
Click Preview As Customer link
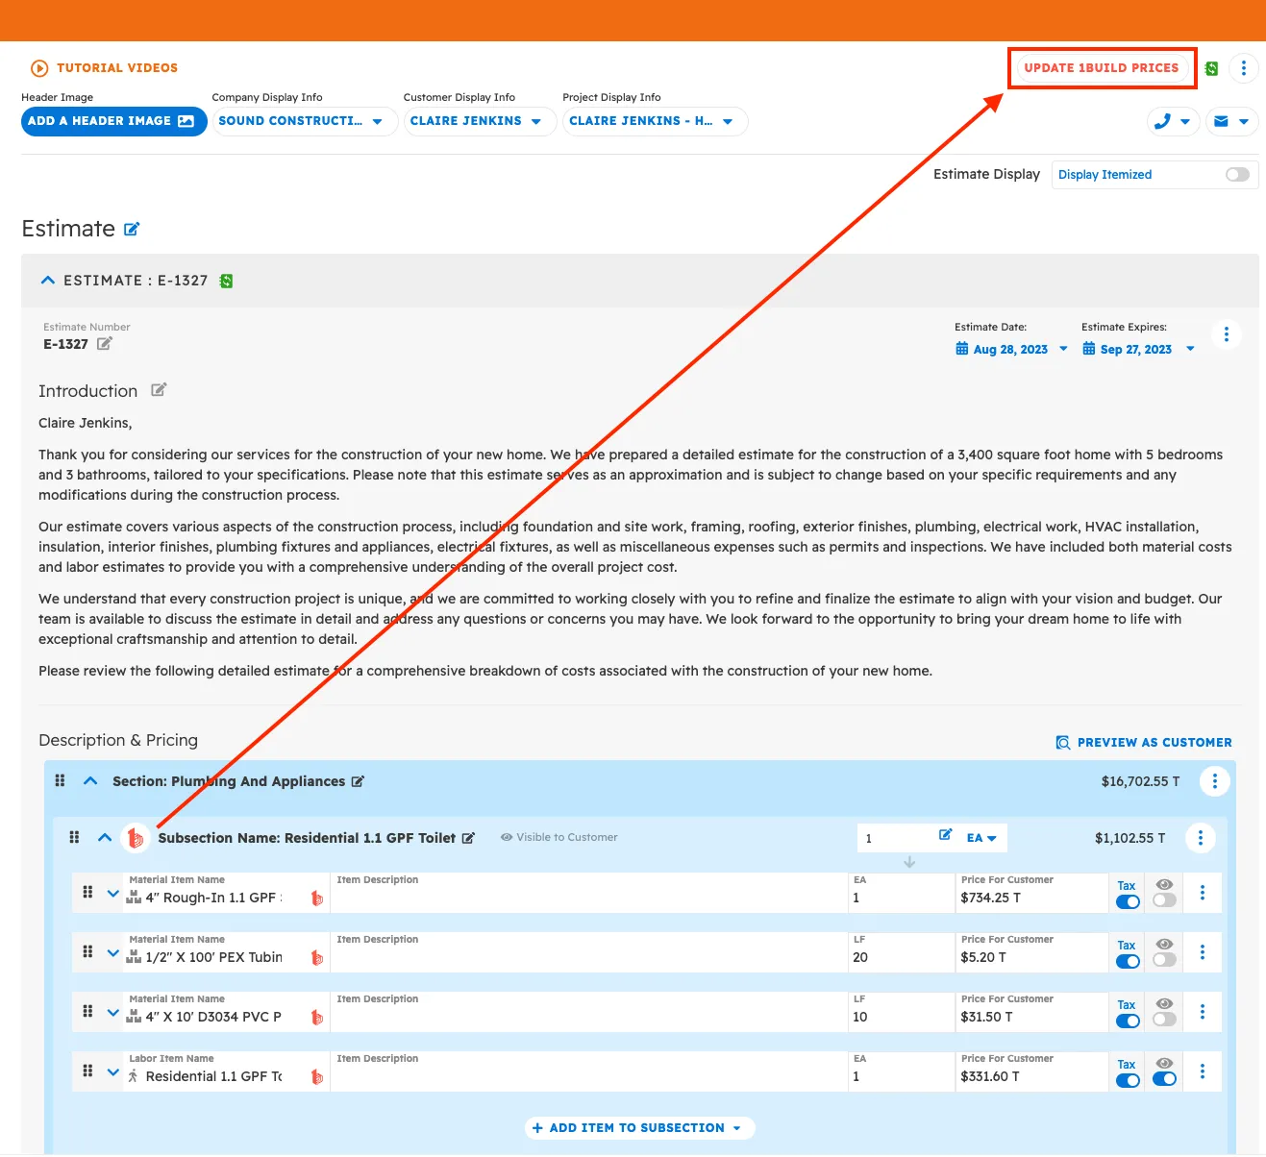tap(1144, 742)
